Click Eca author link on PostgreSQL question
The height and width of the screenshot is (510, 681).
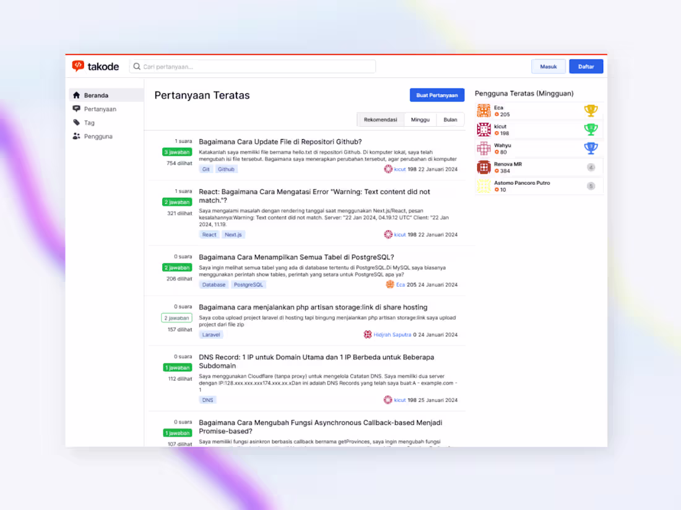(x=401, y=284)
